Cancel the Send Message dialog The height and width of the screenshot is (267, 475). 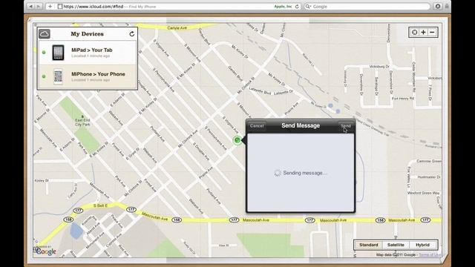[x=257, y=125]
